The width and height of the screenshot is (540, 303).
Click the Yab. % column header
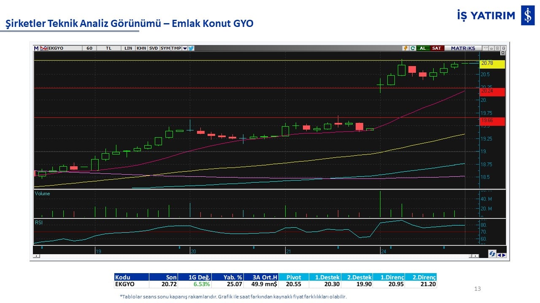(x=228, y=277)
